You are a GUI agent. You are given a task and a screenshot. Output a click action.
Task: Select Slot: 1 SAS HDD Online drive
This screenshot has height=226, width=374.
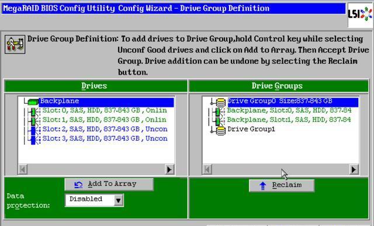coord(105,120)
